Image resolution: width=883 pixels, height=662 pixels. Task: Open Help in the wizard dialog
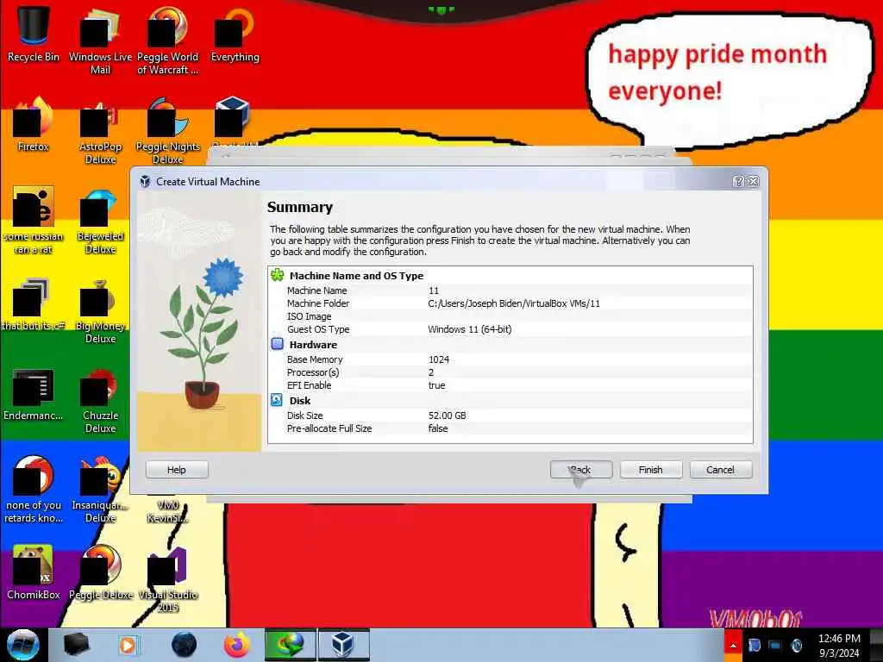coord(177,470)
